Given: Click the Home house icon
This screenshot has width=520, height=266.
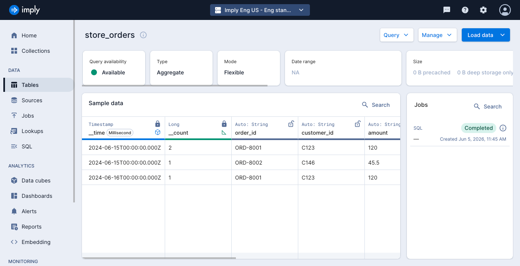Looking at the screenshot, I should click(14, 35).
